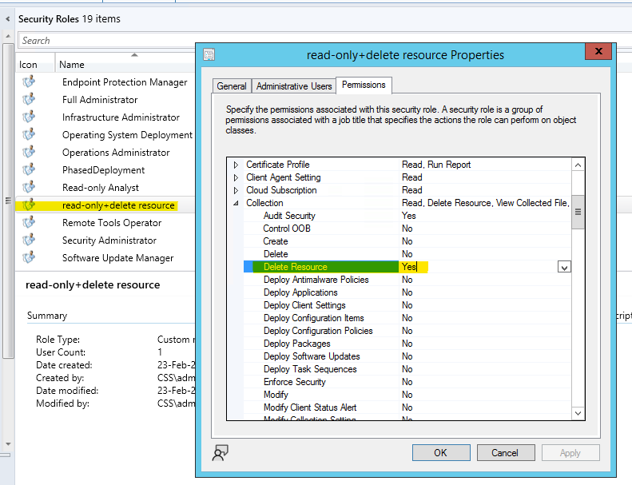
Task: Click the Operating System Deployment role icon
Action: 29,135
